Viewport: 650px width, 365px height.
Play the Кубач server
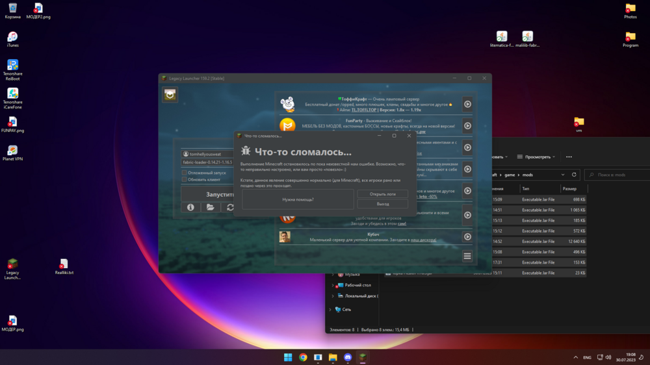click(467, 236)
